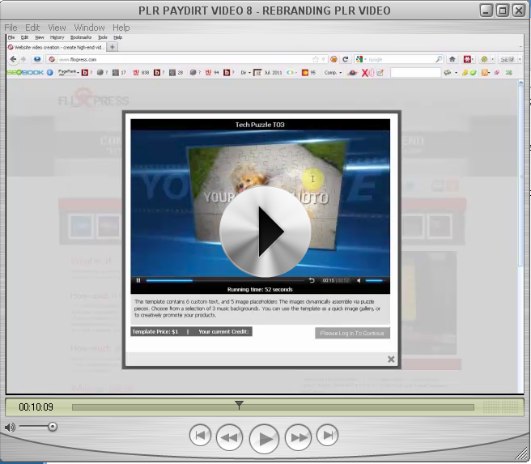
Task: Open the player's Edit menu
Action: click(x=32, y=28)
